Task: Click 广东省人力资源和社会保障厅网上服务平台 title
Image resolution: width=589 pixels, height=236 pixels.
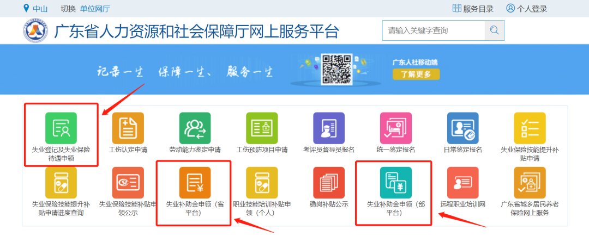Action: (x=196, y=32)
